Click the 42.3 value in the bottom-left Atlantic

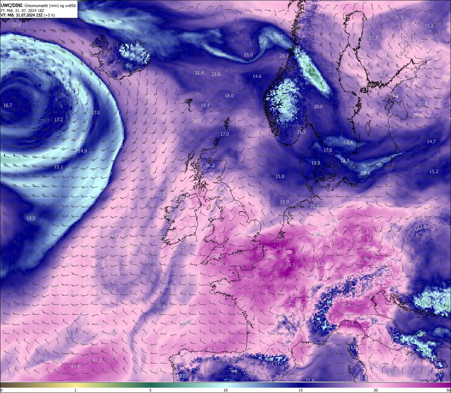click(x=97, y=361)
